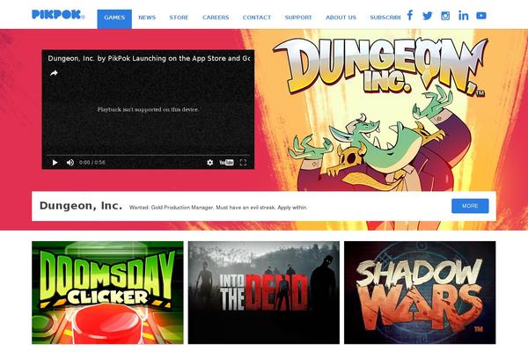This screenshot has width=528, height=352.
Task: Open the Careers page
Action: pyautogui.click(x=216, y=18)
